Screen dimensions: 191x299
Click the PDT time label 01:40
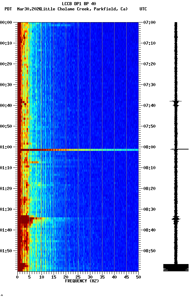click(x=6, y=230)
